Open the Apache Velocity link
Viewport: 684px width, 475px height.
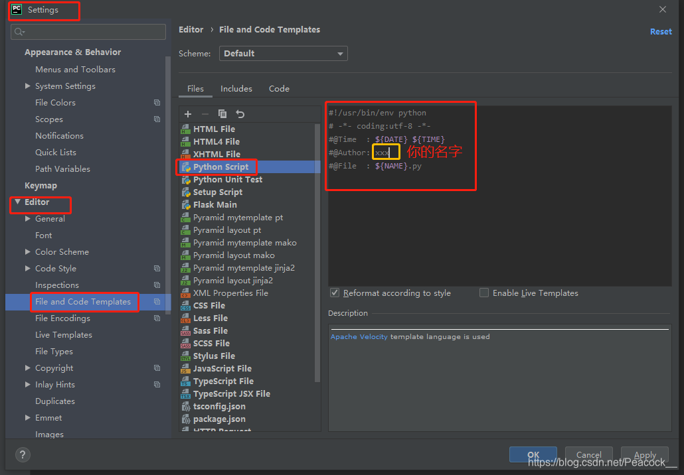(359, 336)
